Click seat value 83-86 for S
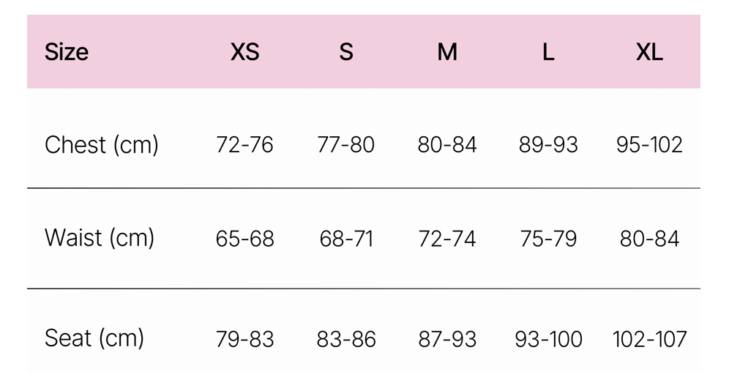 click(346, 339)
